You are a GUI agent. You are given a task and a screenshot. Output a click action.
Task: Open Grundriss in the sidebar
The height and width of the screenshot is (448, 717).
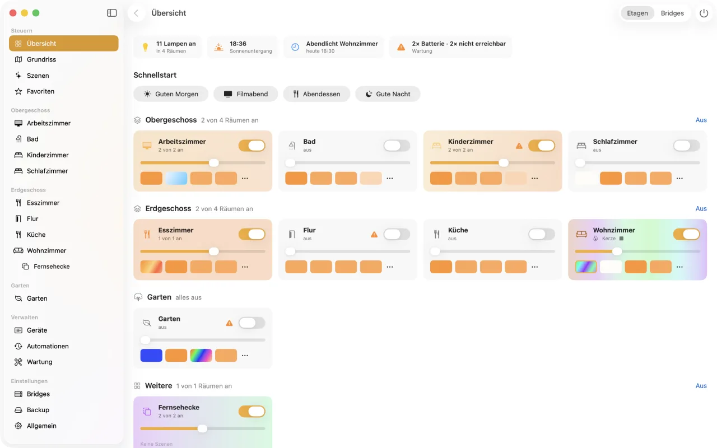[x=64, y=59]
